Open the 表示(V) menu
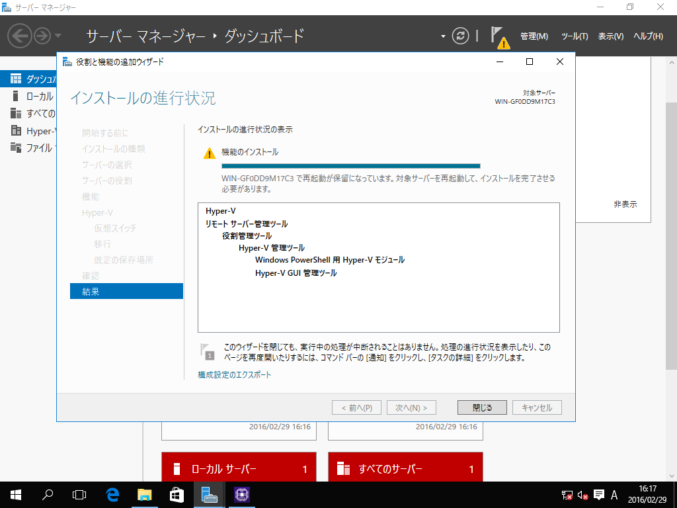Image resolution: width=677 pixels, height=508 pixels. [610, 36]
